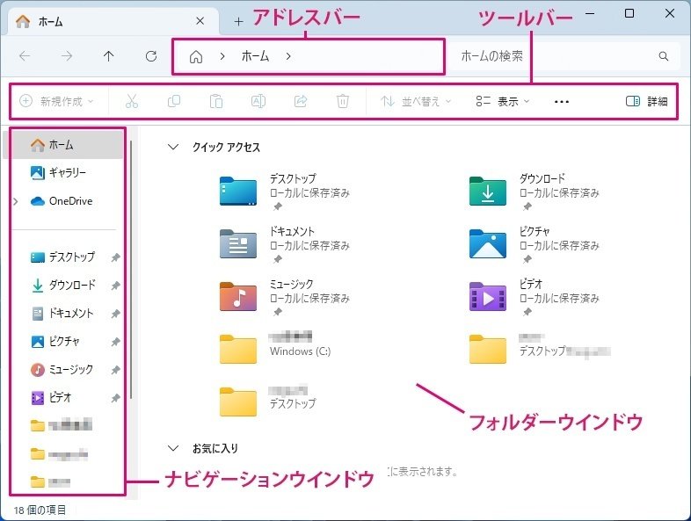Click pin icon beside sidebar ミュージック
The image size is (691, 521).
[x=115, y=370]
